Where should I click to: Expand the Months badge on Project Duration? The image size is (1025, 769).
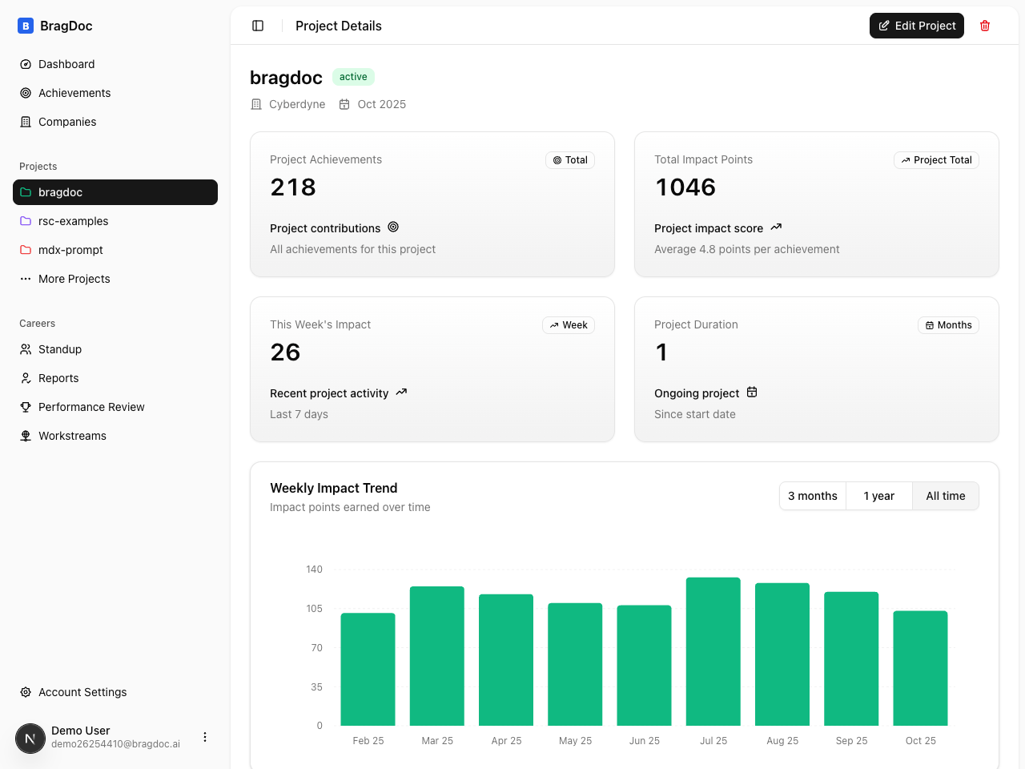click(x=948, y=325)
